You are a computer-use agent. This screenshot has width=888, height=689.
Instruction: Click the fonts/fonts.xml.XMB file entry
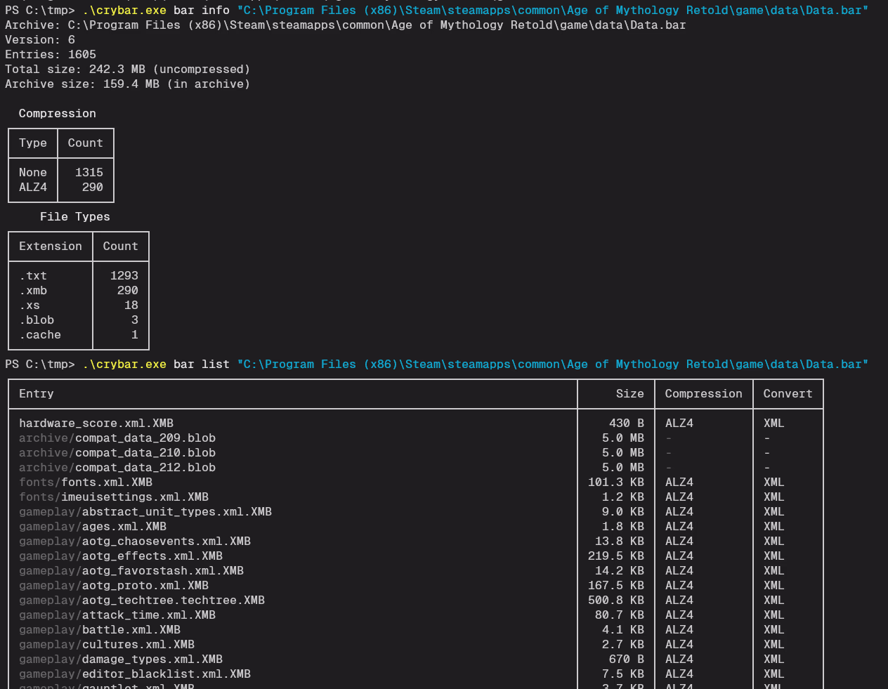[x=86, y=483]
